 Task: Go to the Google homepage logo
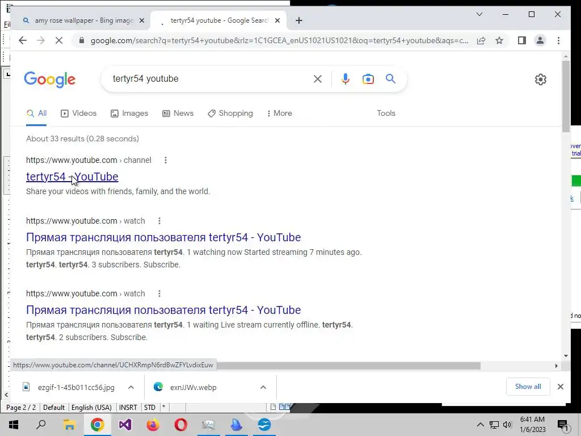click(50, 79)
